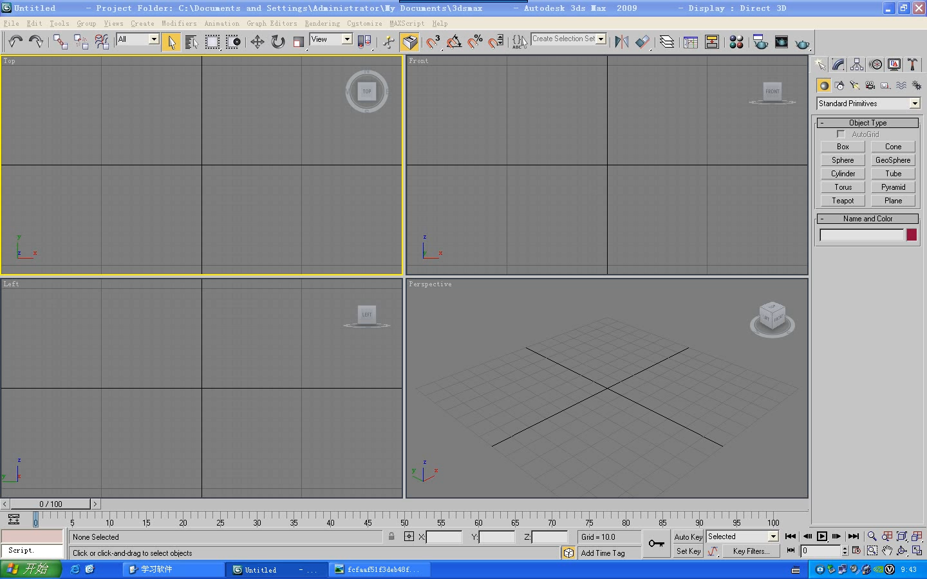Choose the Select and Uniform Scale tool
Image resolution: width=927 pixels, height=579 pixels.
(299, 42)
